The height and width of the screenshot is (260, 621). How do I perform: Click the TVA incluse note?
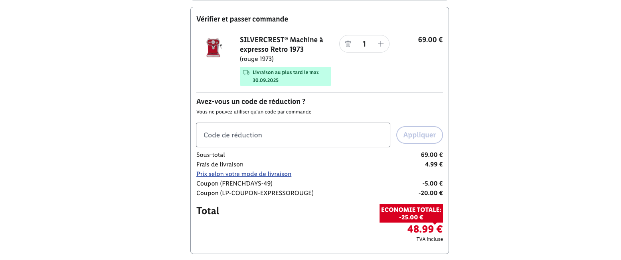click(x=429, y=239)
